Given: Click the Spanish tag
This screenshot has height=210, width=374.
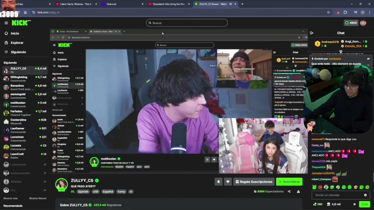Looking at the screenshot, I should [83, 192].
